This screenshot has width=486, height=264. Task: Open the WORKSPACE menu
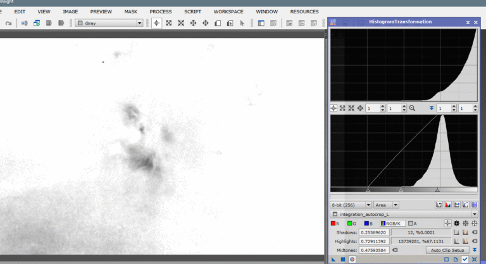tap(228, 11)
